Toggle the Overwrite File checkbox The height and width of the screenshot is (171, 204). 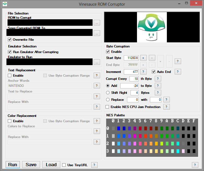(x=10, y=39)
